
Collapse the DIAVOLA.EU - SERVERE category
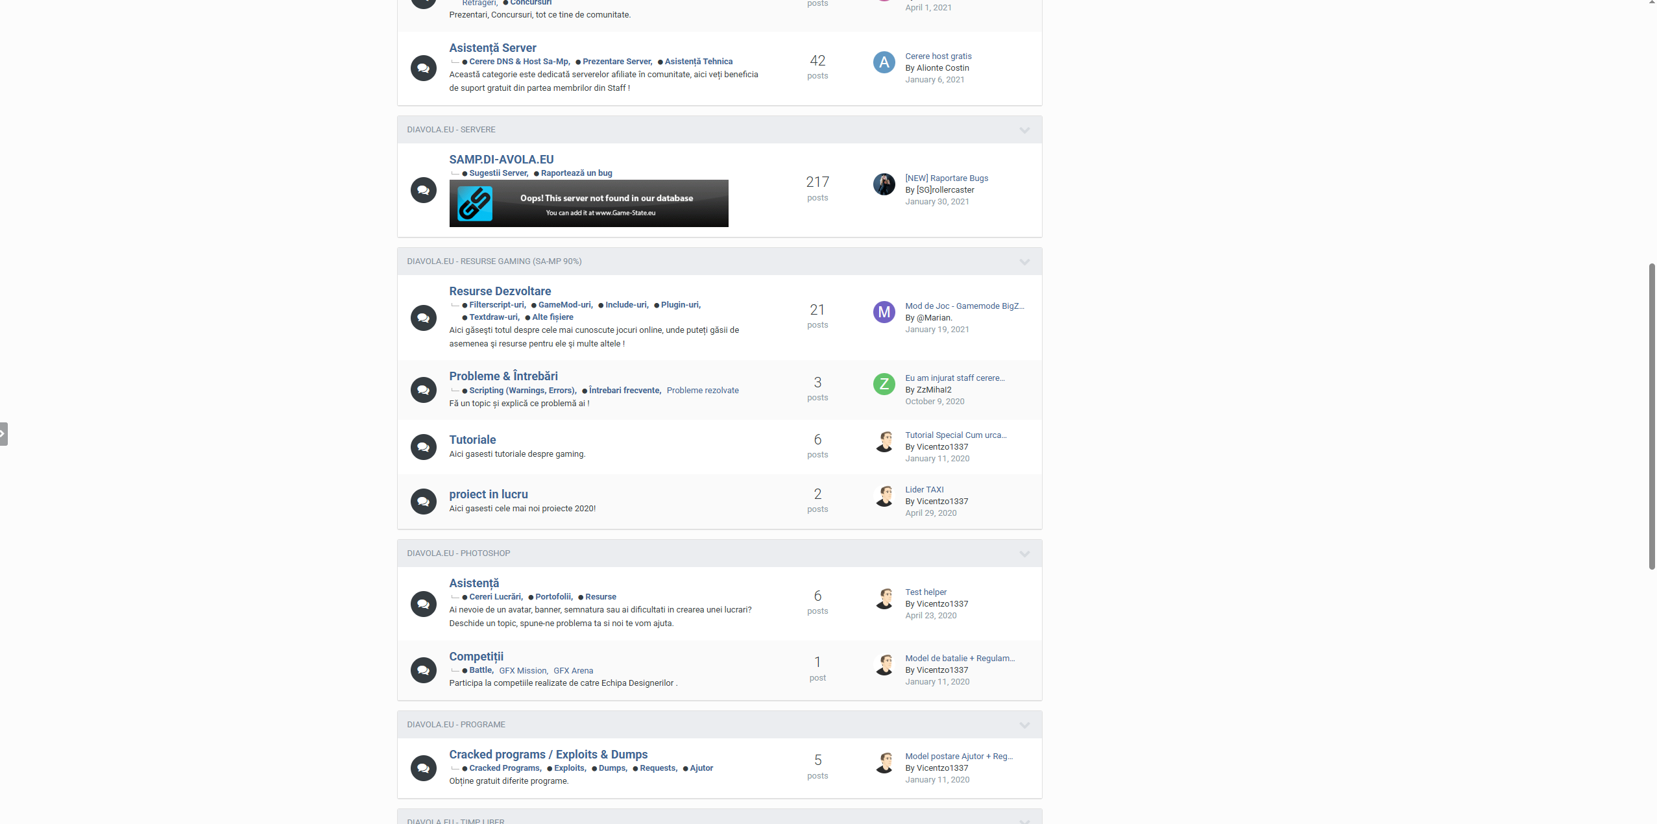[x=1024, y=130]
